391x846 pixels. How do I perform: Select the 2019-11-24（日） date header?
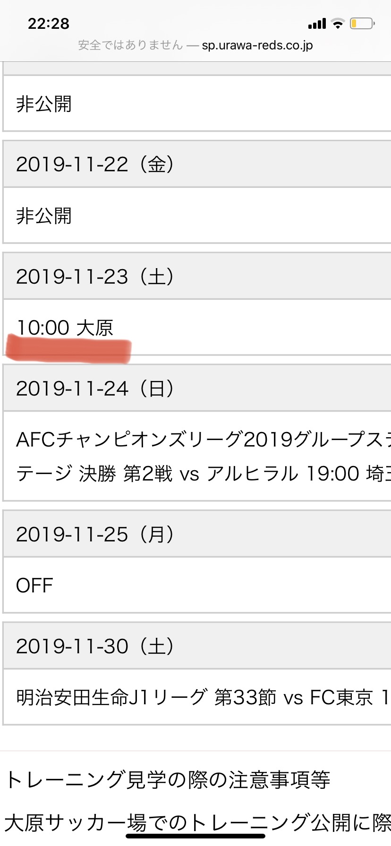click(95, 389)
